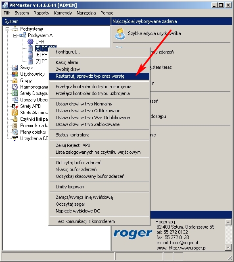Collapse the Podsystem A tree node
This screenshot has height=262, width=234.
15,35
